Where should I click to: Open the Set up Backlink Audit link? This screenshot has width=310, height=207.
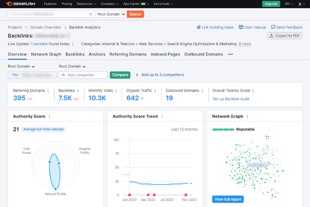(231, 99)
